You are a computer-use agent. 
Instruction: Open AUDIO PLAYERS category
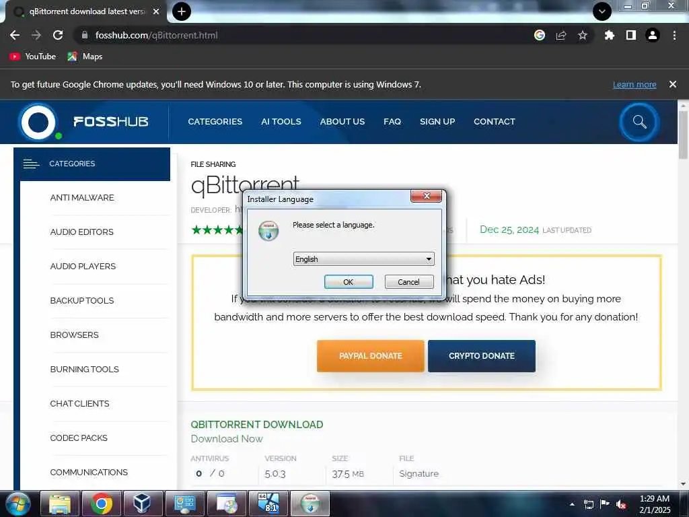83,267
